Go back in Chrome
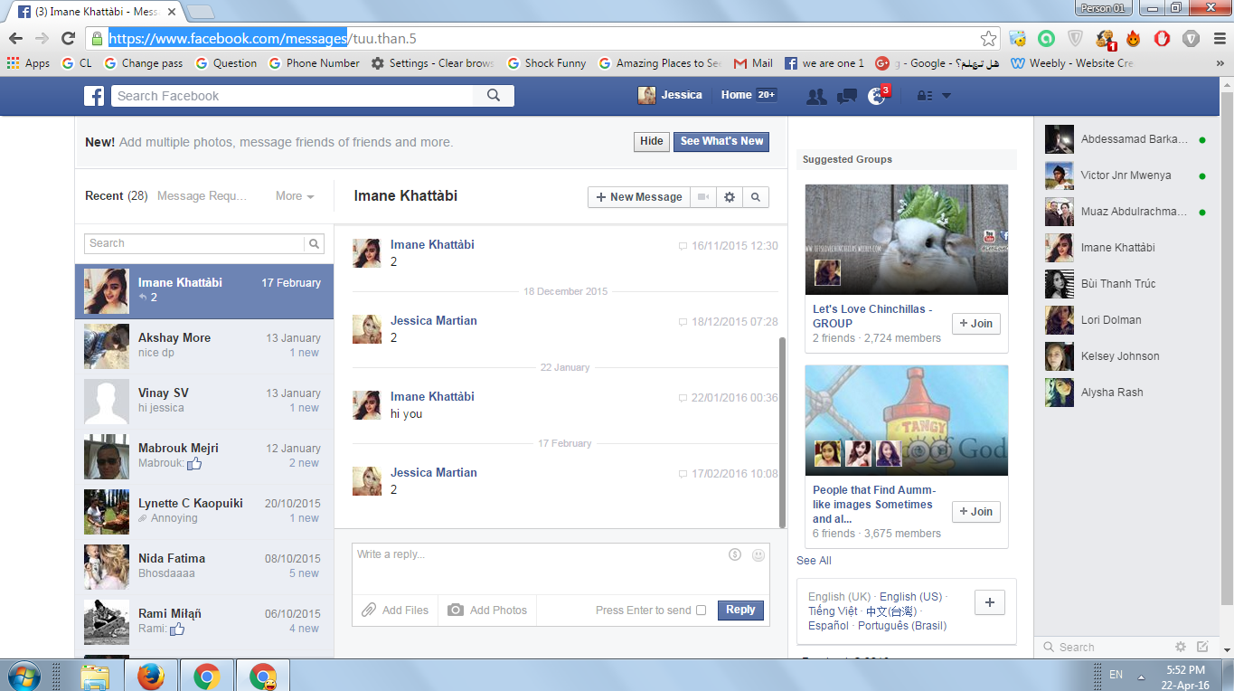Viewport: 1234px width, 691px height. (x=15, y=39)
